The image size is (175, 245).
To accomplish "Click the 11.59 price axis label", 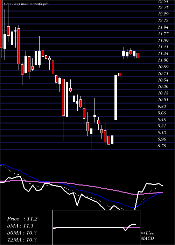I will tap(163, 41).
